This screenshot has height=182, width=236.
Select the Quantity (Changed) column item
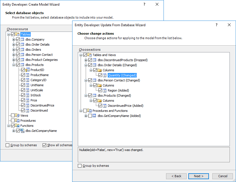[x=122, y=75]
